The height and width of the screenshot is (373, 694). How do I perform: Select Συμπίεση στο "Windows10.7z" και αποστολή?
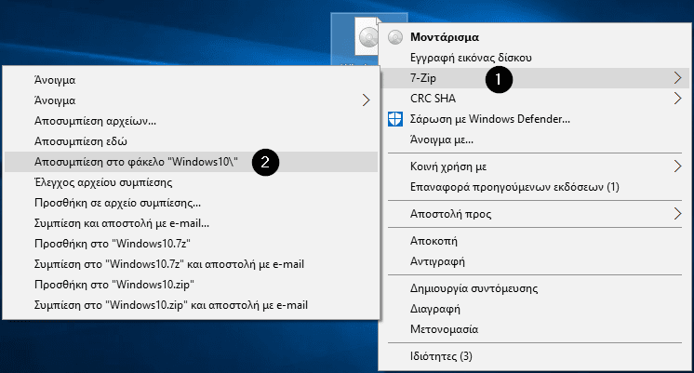pyautogui.click(x=192, y=264)
